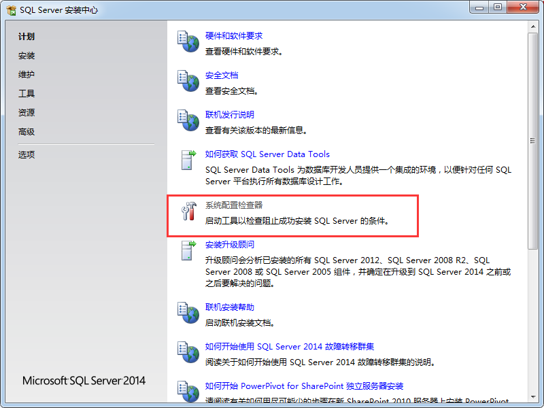Click the scrollbar up arrow
The width and height of the screenshot is (544, 408).
click(533, 27)
